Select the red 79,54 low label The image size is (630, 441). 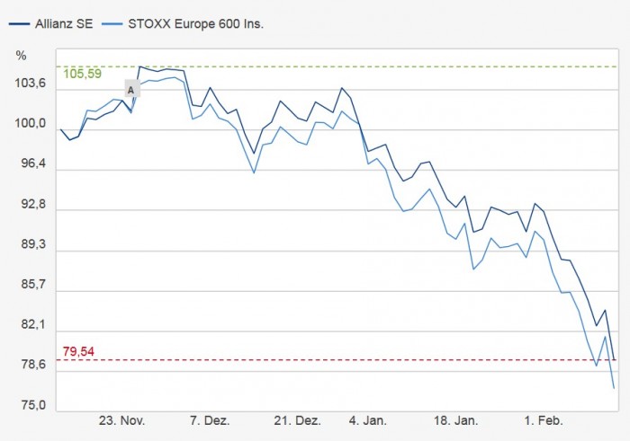coord(78,350)
